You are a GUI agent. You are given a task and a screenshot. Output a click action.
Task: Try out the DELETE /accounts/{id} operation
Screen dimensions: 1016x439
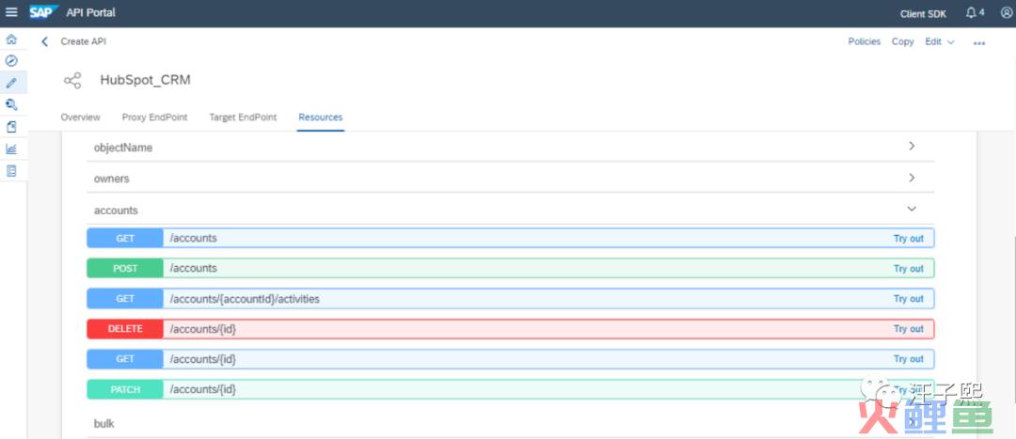click(908, 329)
